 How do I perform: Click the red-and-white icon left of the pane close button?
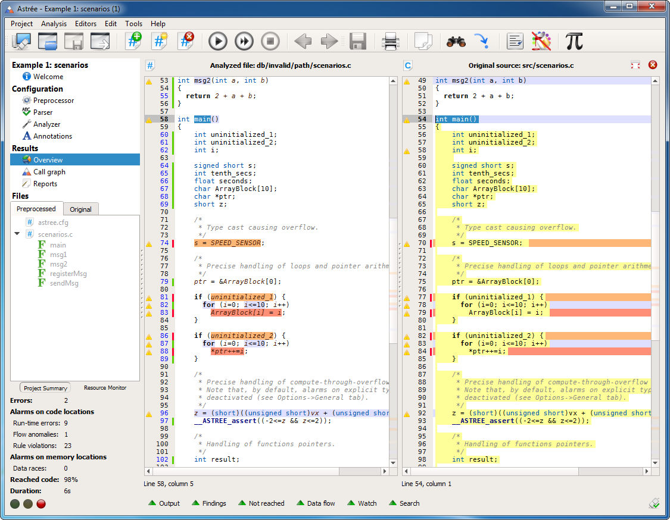point(635,65)
